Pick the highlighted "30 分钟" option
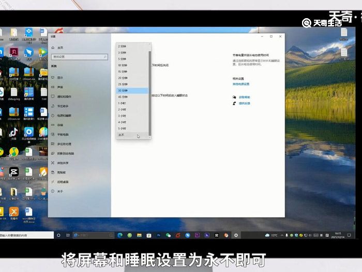Image resolution: width=362 pixels, height=272 pixels. coord(132,91)
